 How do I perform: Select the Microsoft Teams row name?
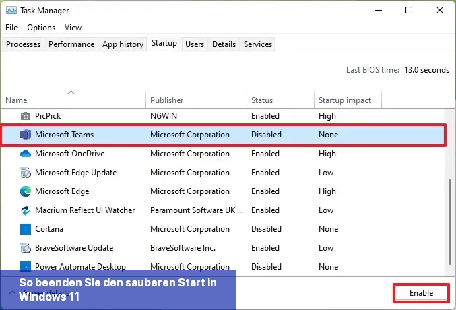[x=64, y=135]
